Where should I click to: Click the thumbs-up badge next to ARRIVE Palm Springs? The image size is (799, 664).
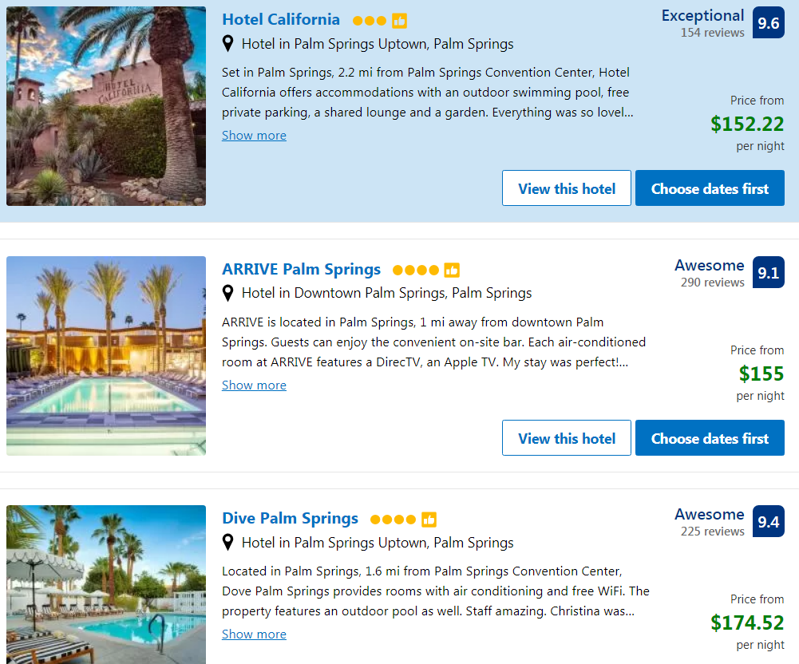tap(452, 270)
